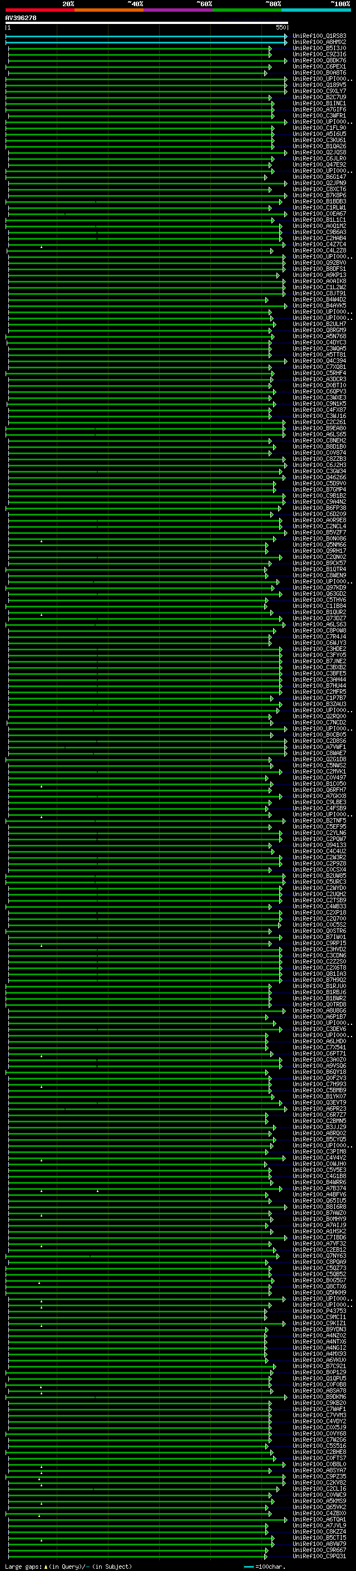
Task: Click the UniRef100_Q47E92 entry
Action: (x=319, y=164)
